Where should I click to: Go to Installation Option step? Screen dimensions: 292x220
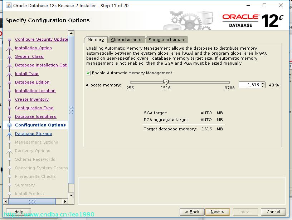click(34, 48)
